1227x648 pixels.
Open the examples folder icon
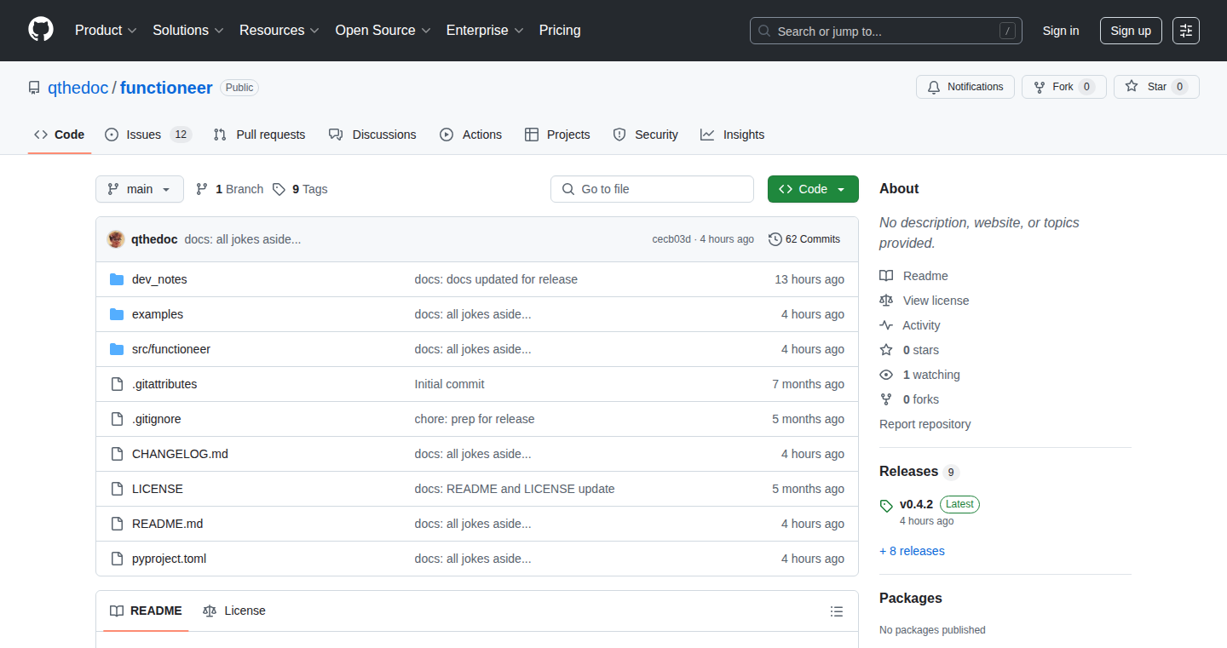[x=117, y=314]
